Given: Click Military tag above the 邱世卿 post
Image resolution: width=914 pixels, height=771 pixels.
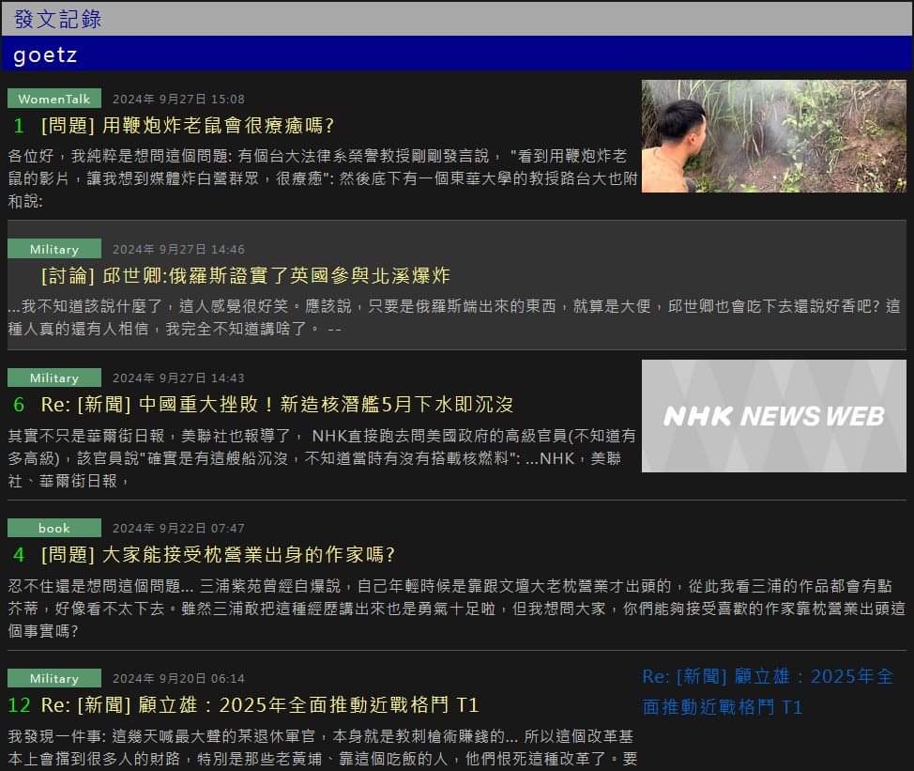Looking at the screenshot, I should (x=54, y=249).
